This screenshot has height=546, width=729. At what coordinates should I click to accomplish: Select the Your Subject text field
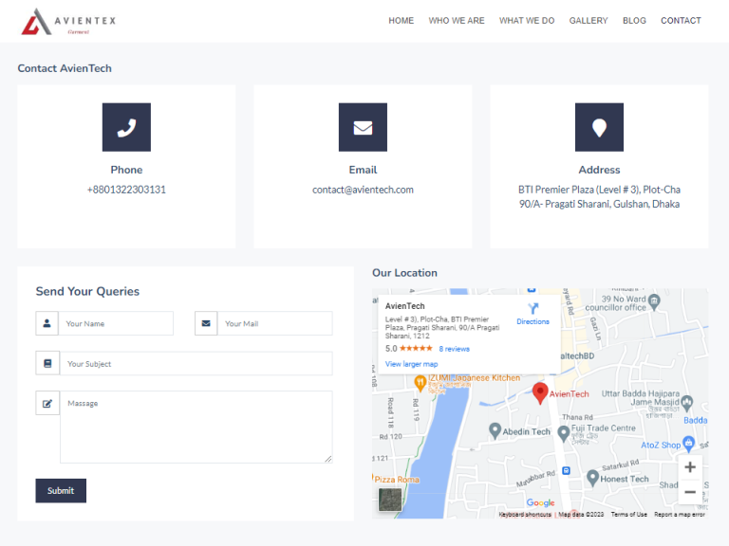coord(196,364)
